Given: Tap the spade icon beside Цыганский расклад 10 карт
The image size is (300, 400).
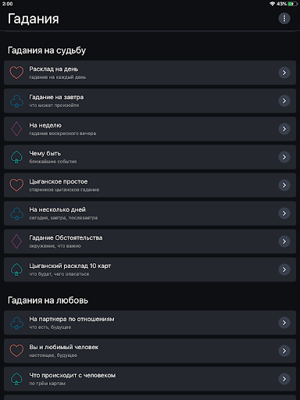Looking at the screenshot, I should (x=16, y=270).
